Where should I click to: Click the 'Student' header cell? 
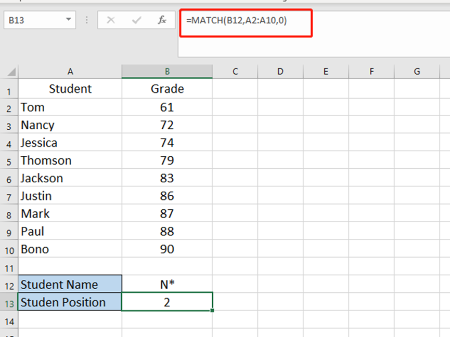tap(70, 89)
